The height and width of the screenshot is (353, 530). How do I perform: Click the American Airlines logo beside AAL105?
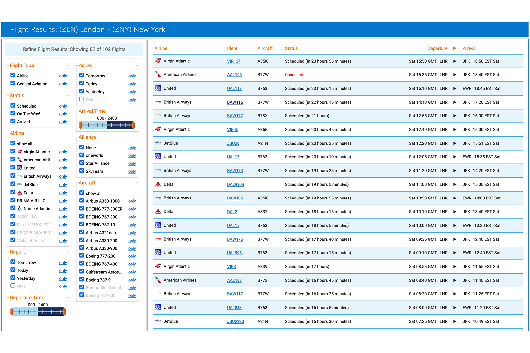(x=158, y=74)
